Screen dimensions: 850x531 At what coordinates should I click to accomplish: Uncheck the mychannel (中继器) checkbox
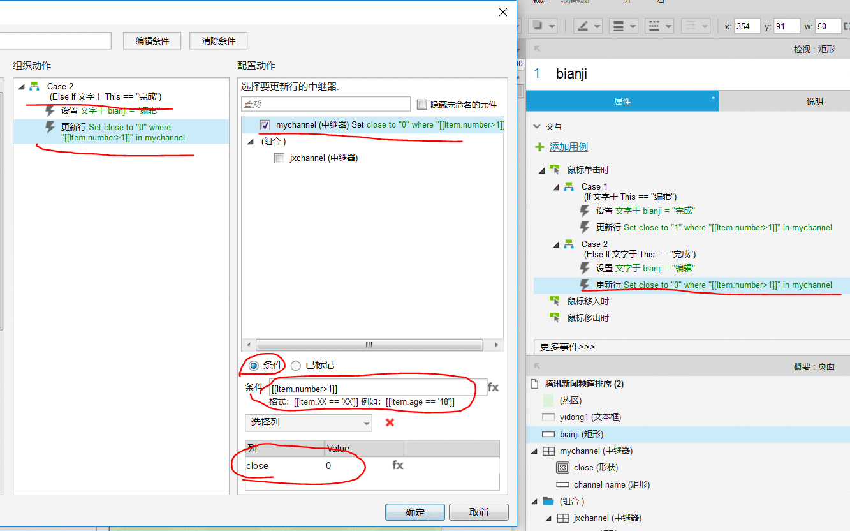pyautogui.click(x=265, y=125)
